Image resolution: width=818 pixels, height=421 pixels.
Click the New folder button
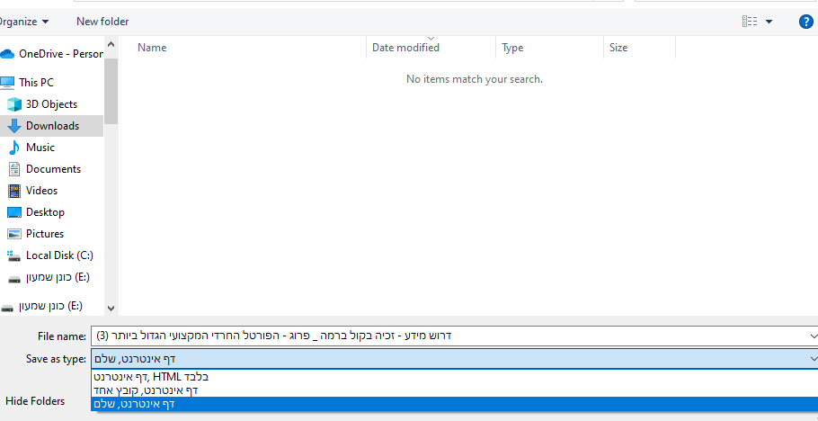tap(102, 22)
